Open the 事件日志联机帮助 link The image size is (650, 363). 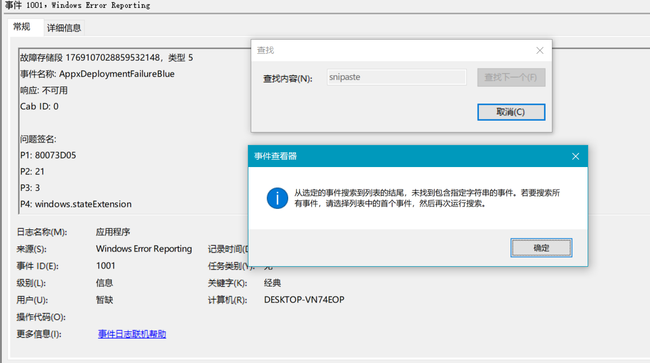[x=132, y=334]
